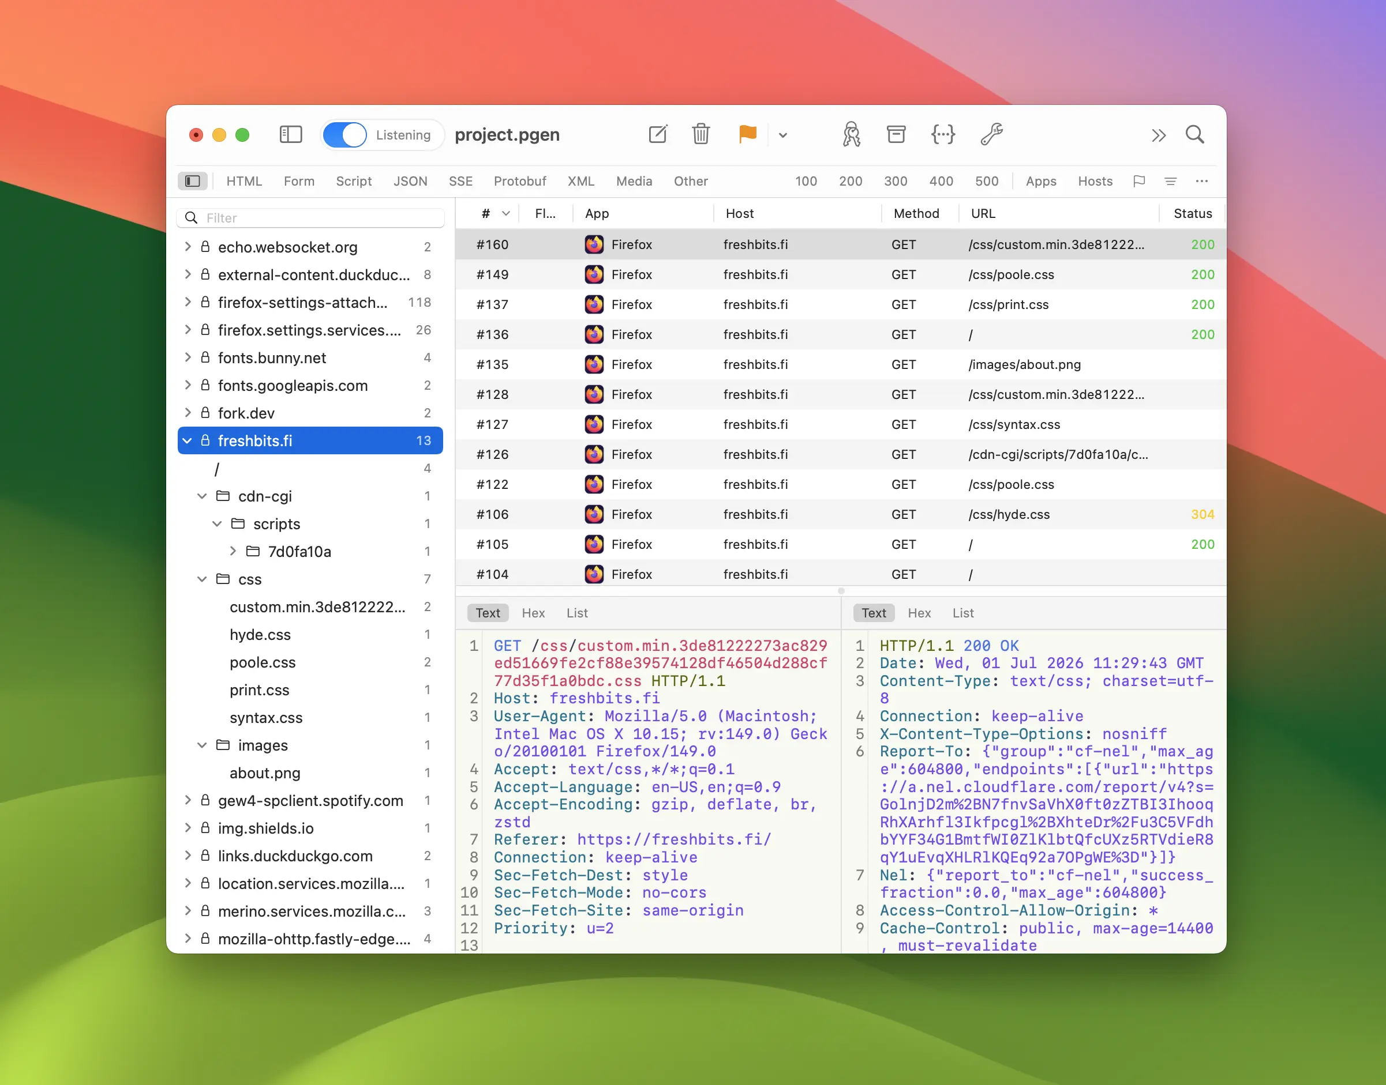This screenshot has width=1386, height=1085.
Task: Open the Apps filter
Action: coord(1041,181)
